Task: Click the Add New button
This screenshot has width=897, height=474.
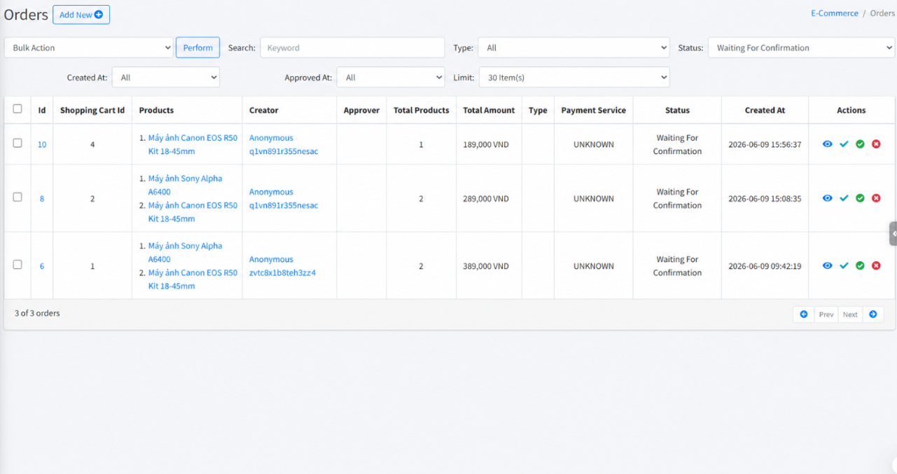Action: coord(81,15)
